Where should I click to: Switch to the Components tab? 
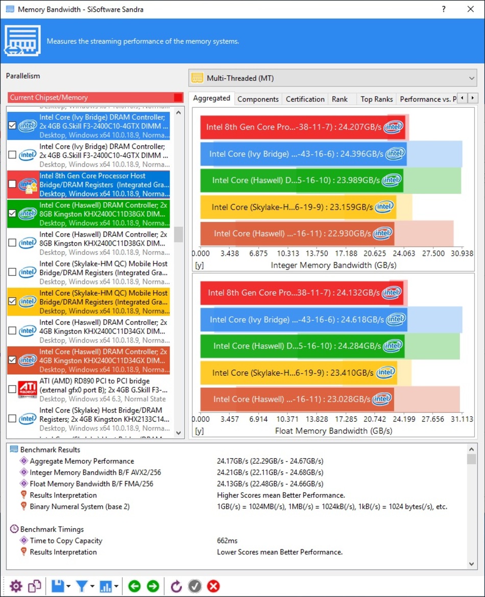coord(258,99)
